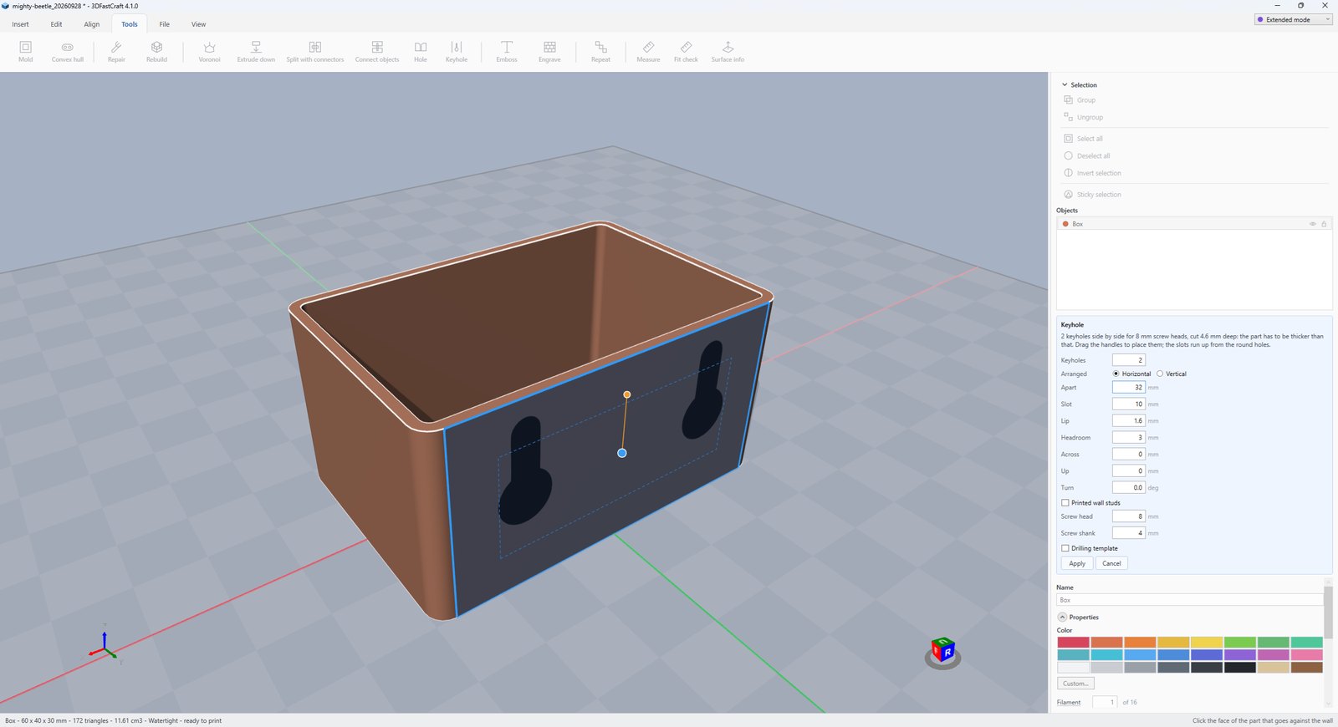Select Box in the Objects list
Viewport: 1338px width, 727px height.
(x=1194, y=224)
